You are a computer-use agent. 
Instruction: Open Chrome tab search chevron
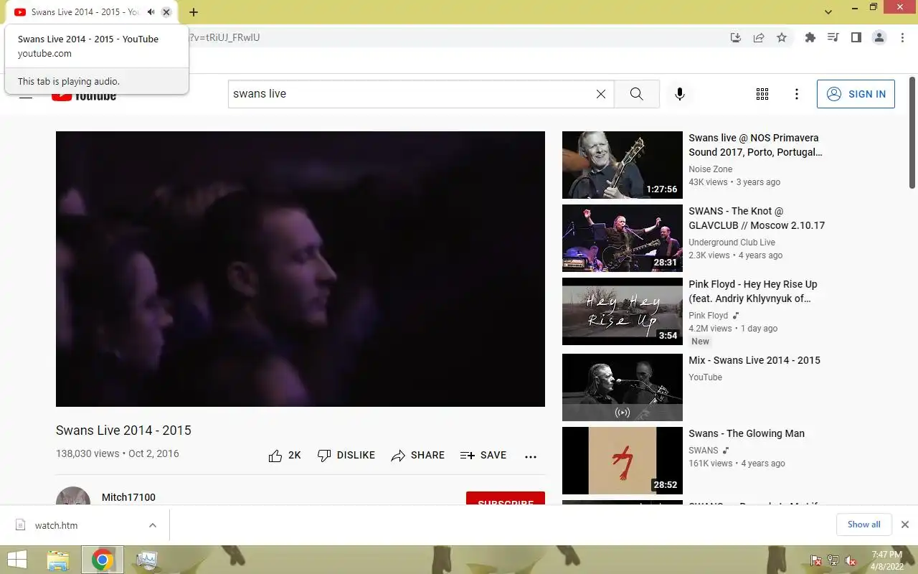[828, 12]
